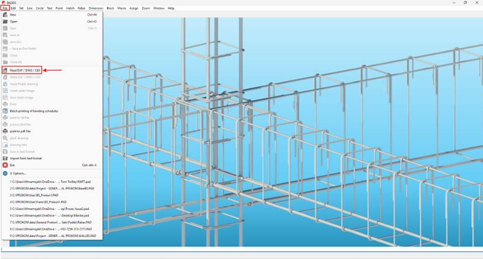Click the Open folder icon

point(5,22)
